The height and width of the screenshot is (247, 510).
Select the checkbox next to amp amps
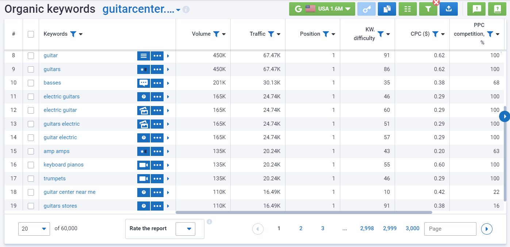pos(31,151)
